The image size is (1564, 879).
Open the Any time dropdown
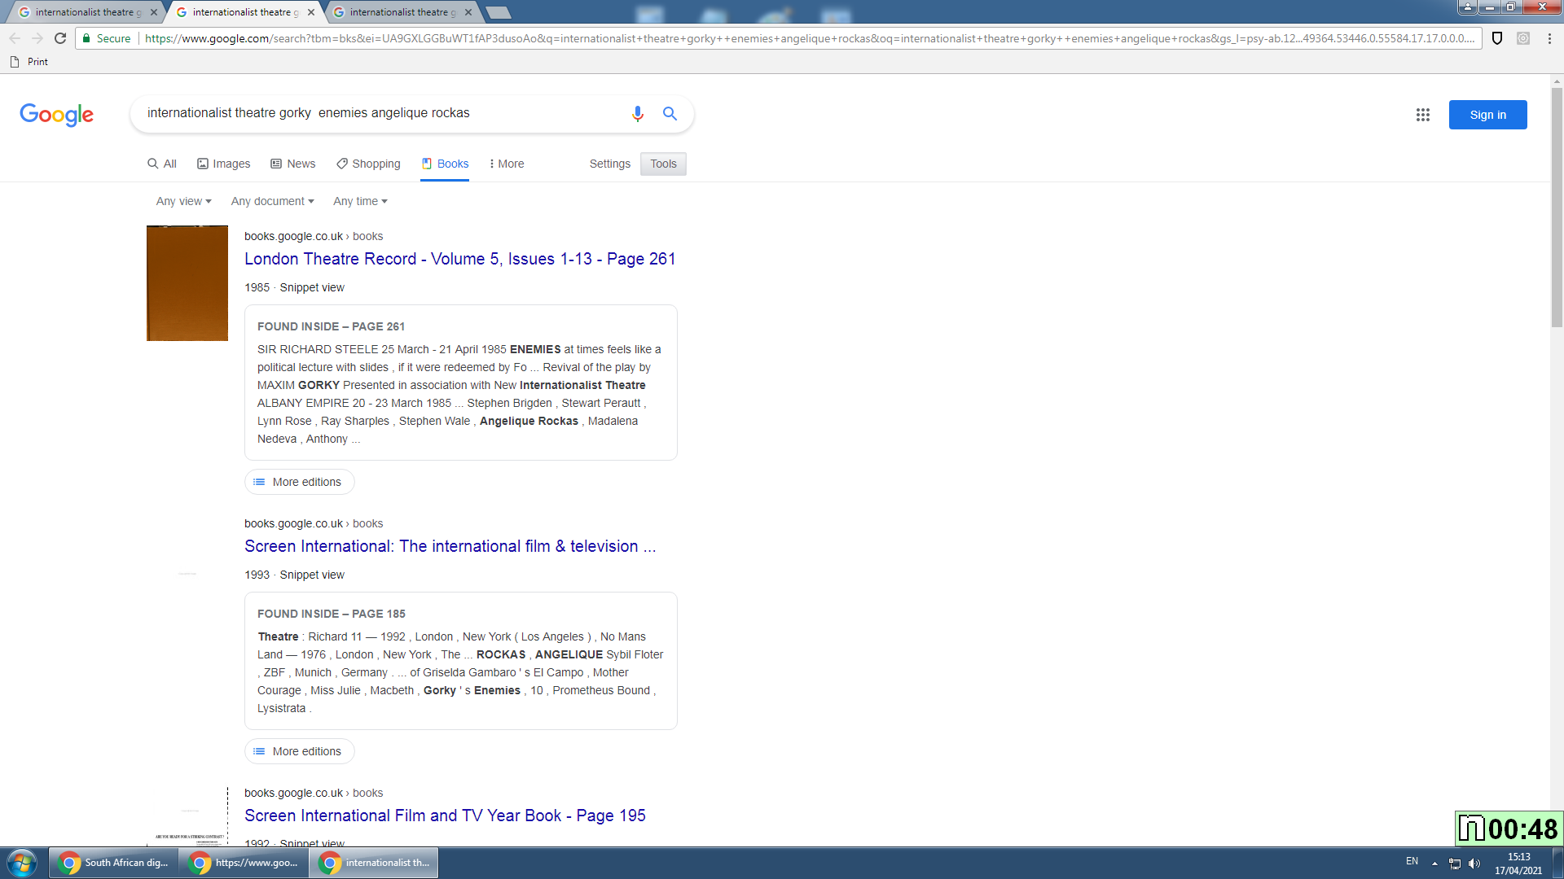(x=360, y=201)
